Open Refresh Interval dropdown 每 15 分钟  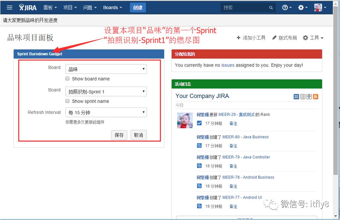coord(106,112)
